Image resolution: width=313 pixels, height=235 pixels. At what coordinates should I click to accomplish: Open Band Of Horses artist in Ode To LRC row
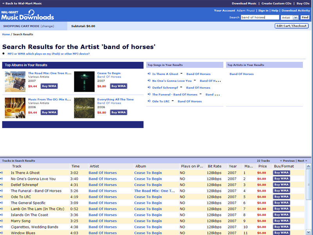(x=103, y=197)
